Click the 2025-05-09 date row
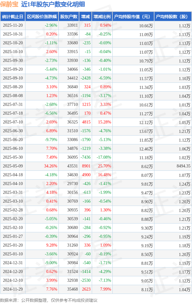The image size is (192, 303). (x=13, y=166)
